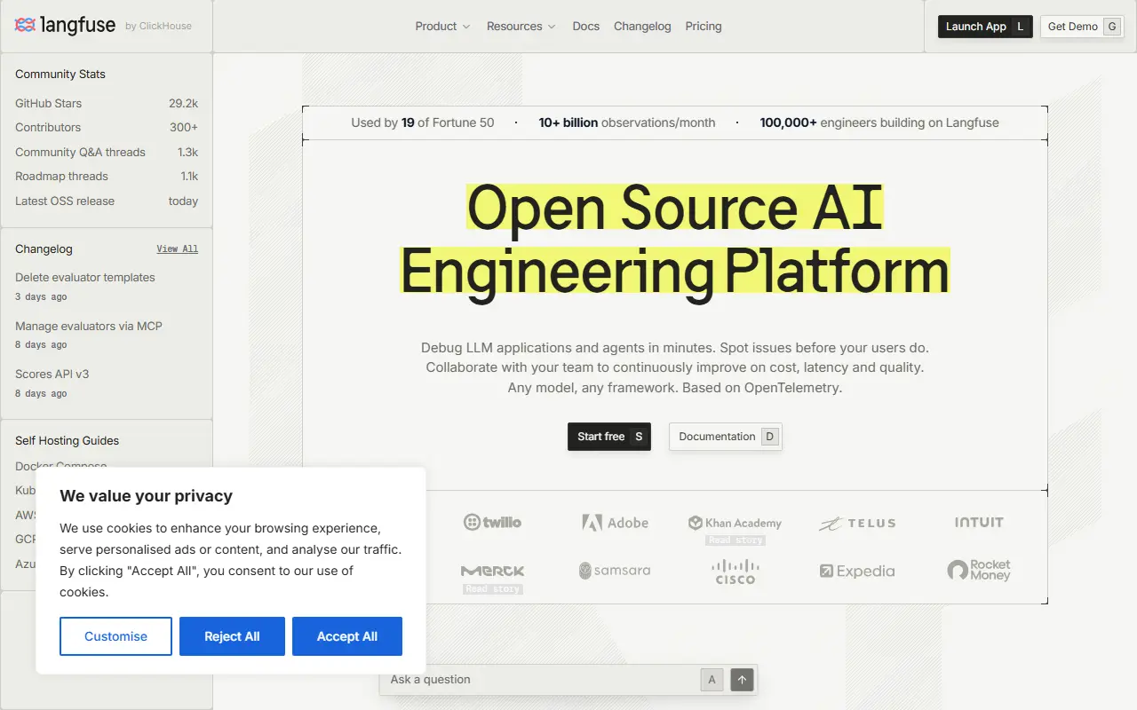Click the Community Stats heading
The image size is (1137, 710).
(x=60, y=75)
